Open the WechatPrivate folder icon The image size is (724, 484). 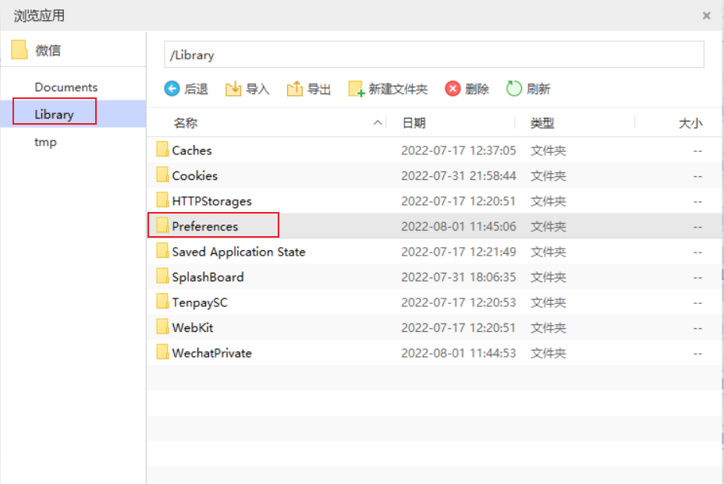click(161, 353)
